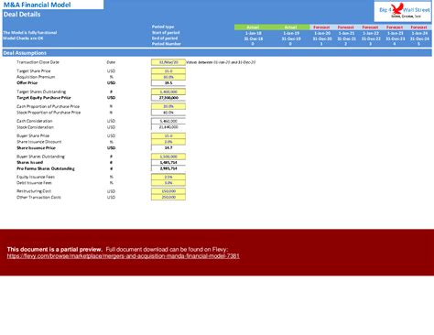This screenshot has width=434, height=335.
Task: Click the 'Pro Forma Shares Outstanding' label
Action: point(46,168)
